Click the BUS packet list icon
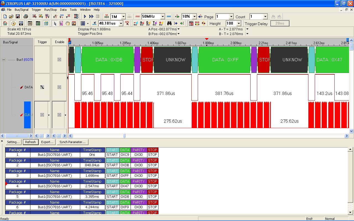This screenshot has width=354, height=221. pyautogui.click(x=197, y=23)
